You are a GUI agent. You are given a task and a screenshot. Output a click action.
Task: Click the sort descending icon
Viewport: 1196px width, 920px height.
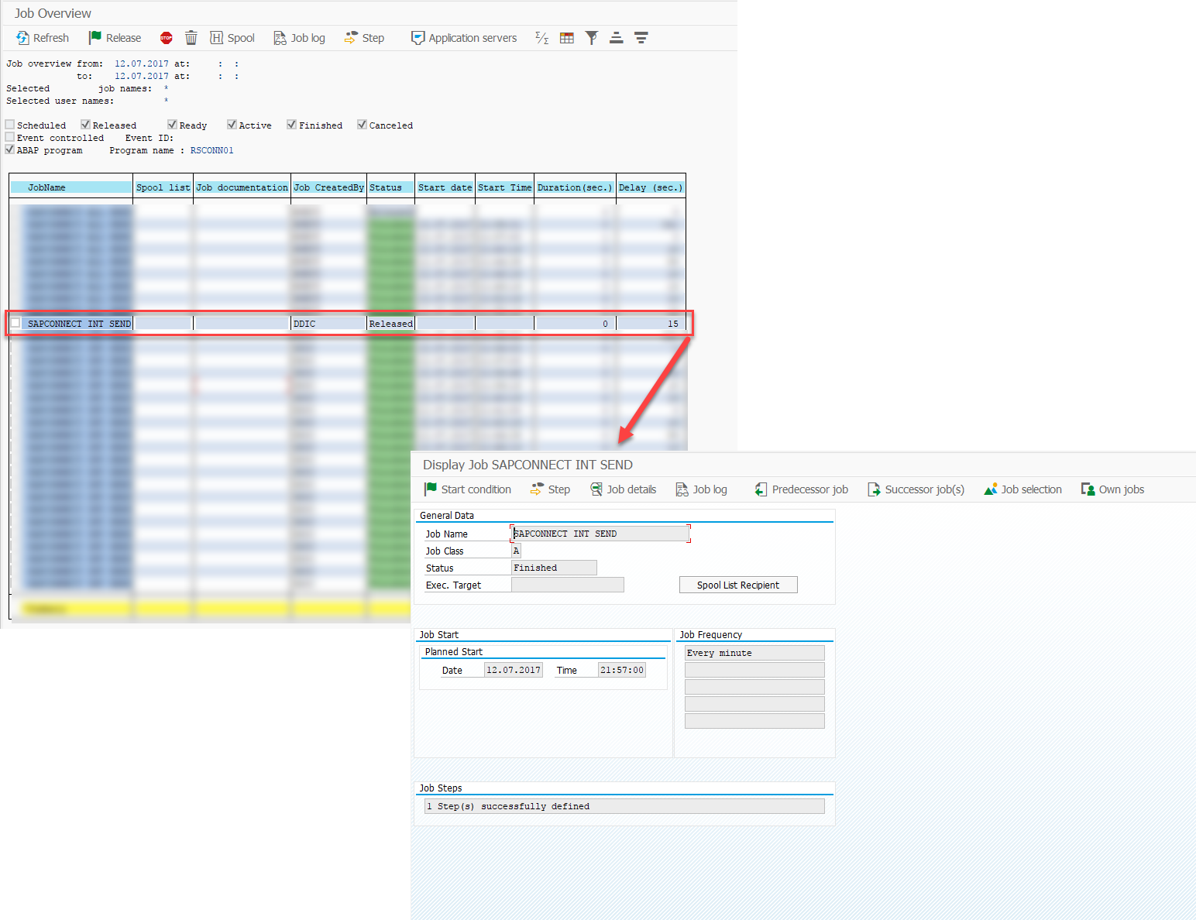[x=641, y=38]
